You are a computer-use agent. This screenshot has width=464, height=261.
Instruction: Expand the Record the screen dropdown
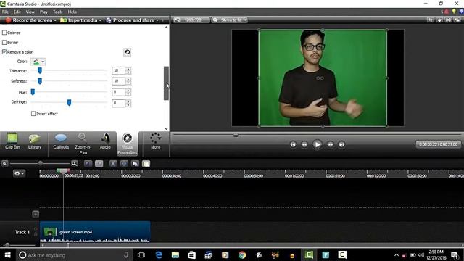click(55, 20)
